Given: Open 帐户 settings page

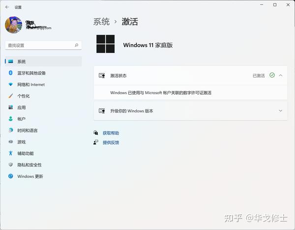Looking at the screenshot, I should pyautogui.click(x=43, y=119).
